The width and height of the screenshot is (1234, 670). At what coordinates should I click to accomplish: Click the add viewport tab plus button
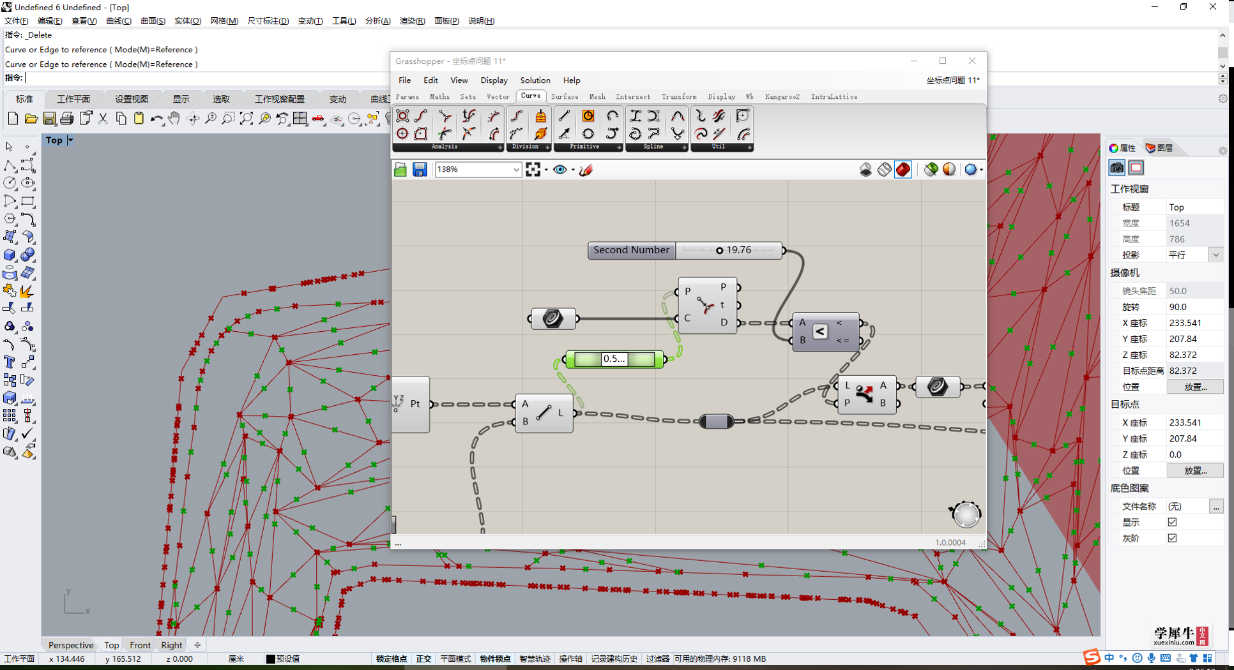tap(197, 645)
